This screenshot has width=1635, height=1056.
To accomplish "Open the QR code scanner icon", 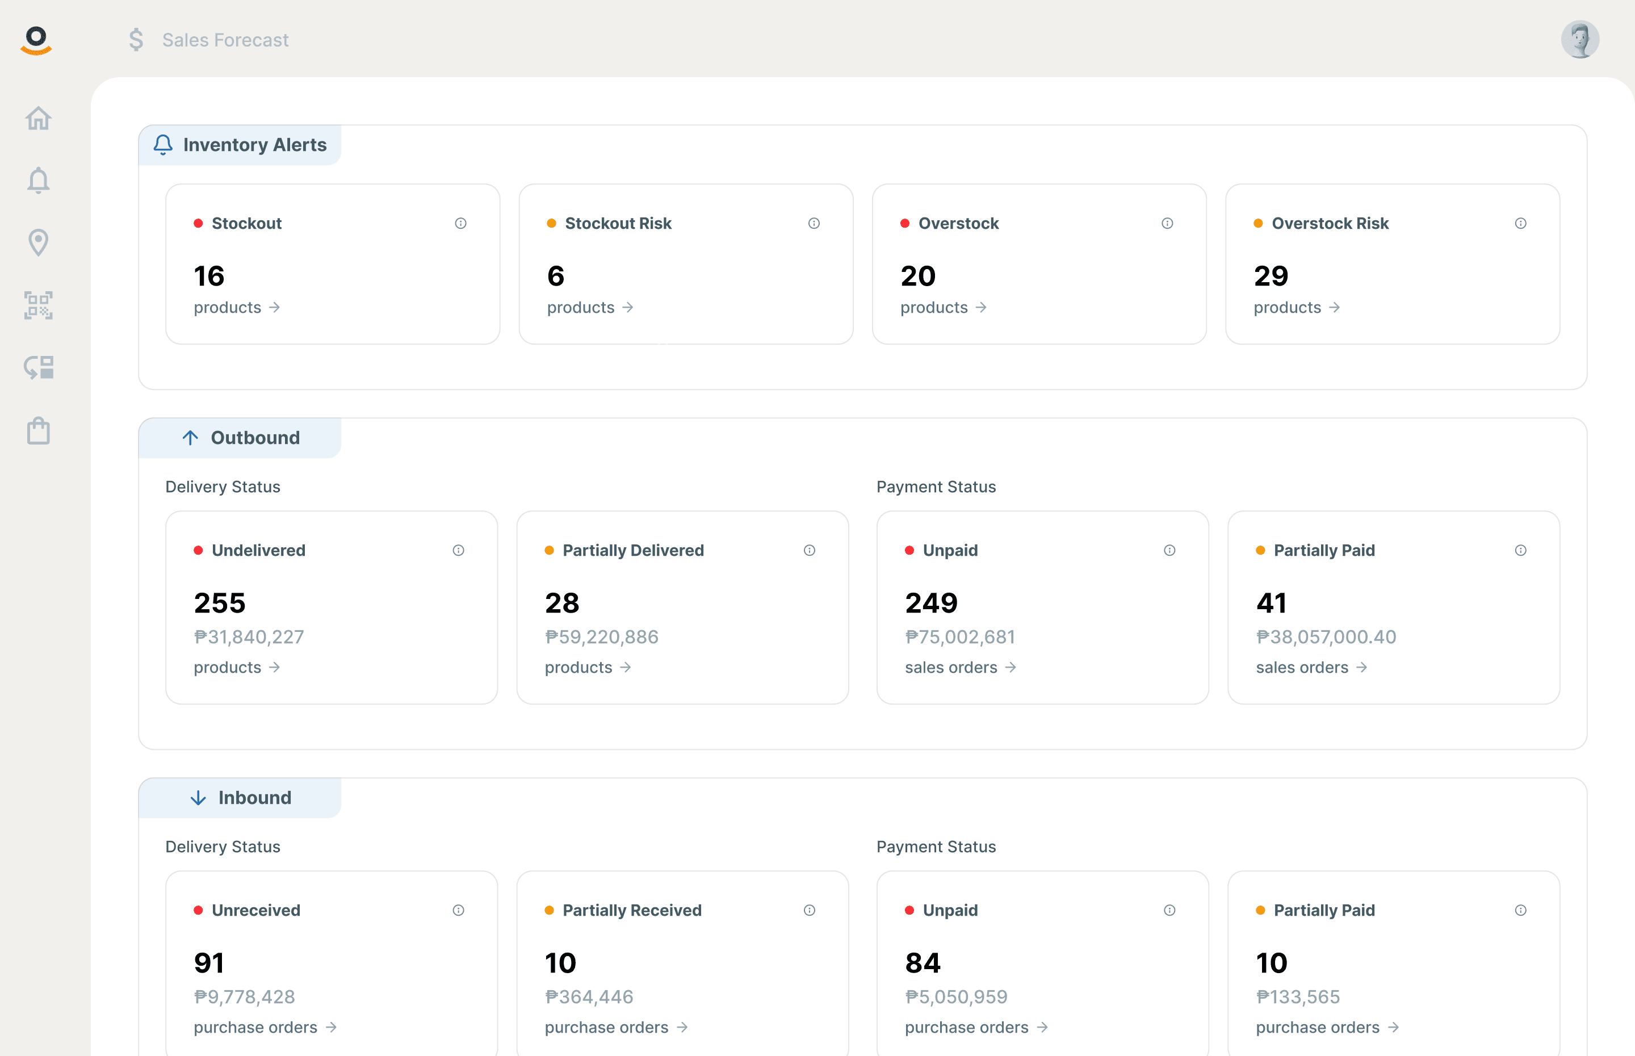I will pos(39,305).
